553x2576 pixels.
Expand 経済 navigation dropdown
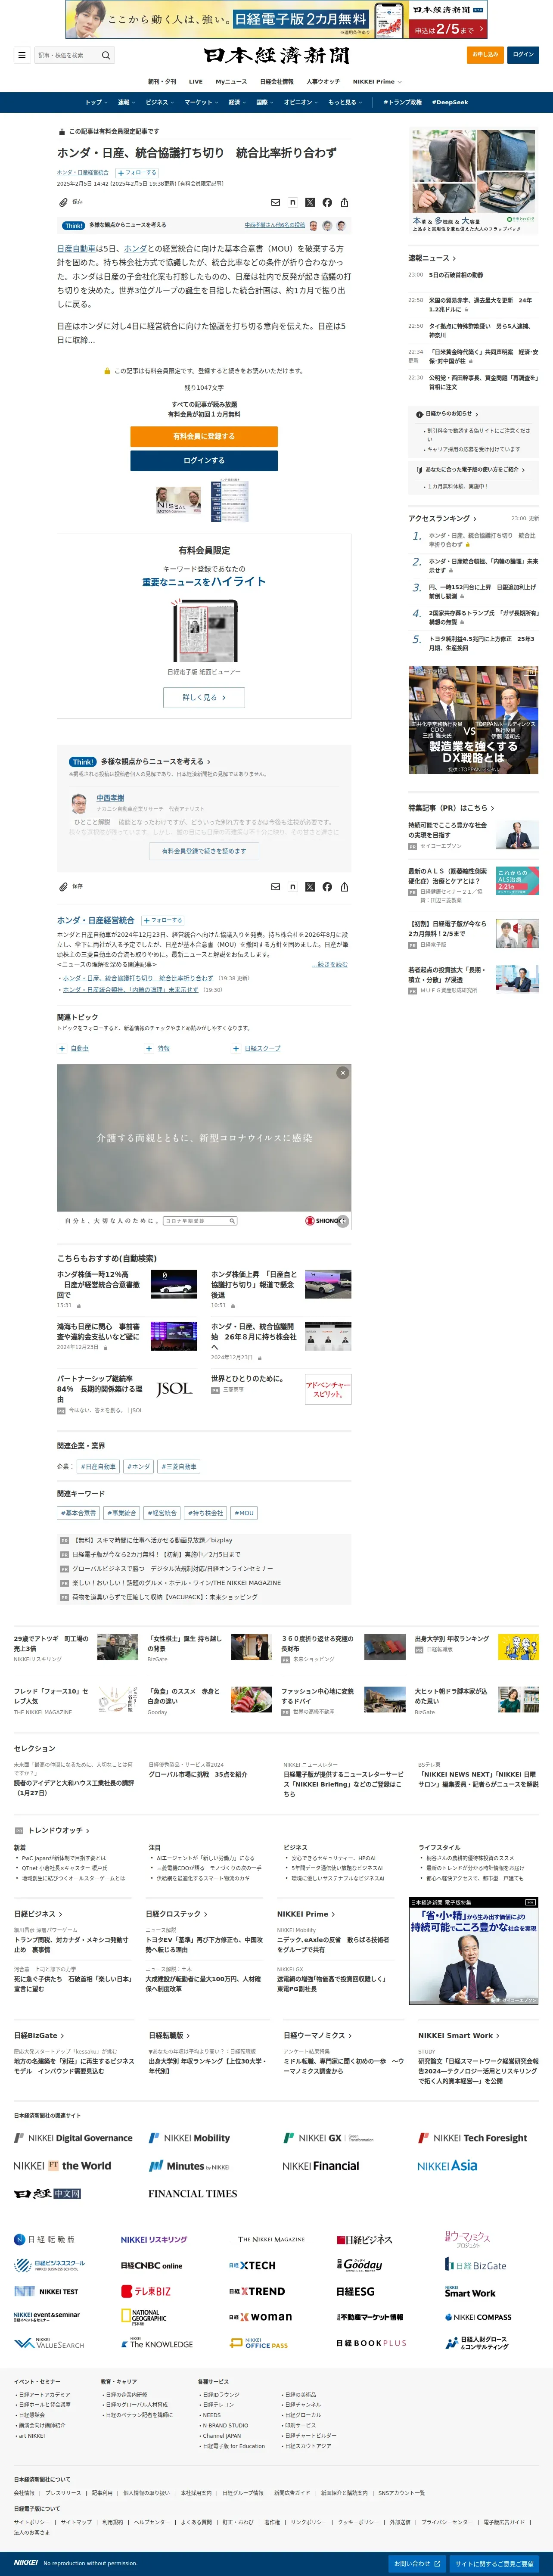(237, 102)
